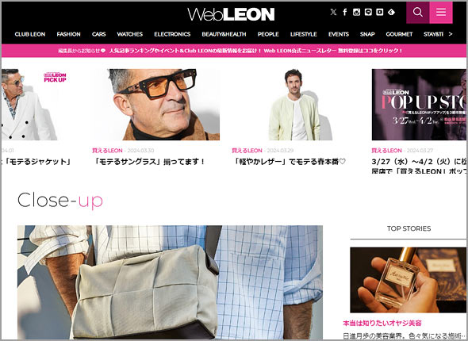Select GOURMET in the navigation bar

399,34
